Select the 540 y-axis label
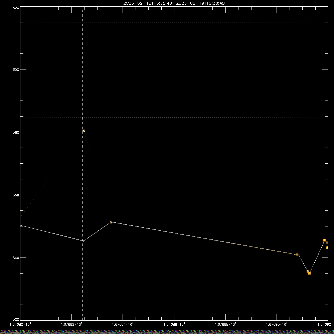Screen dimensions: 334x334 tap(16, 258)
